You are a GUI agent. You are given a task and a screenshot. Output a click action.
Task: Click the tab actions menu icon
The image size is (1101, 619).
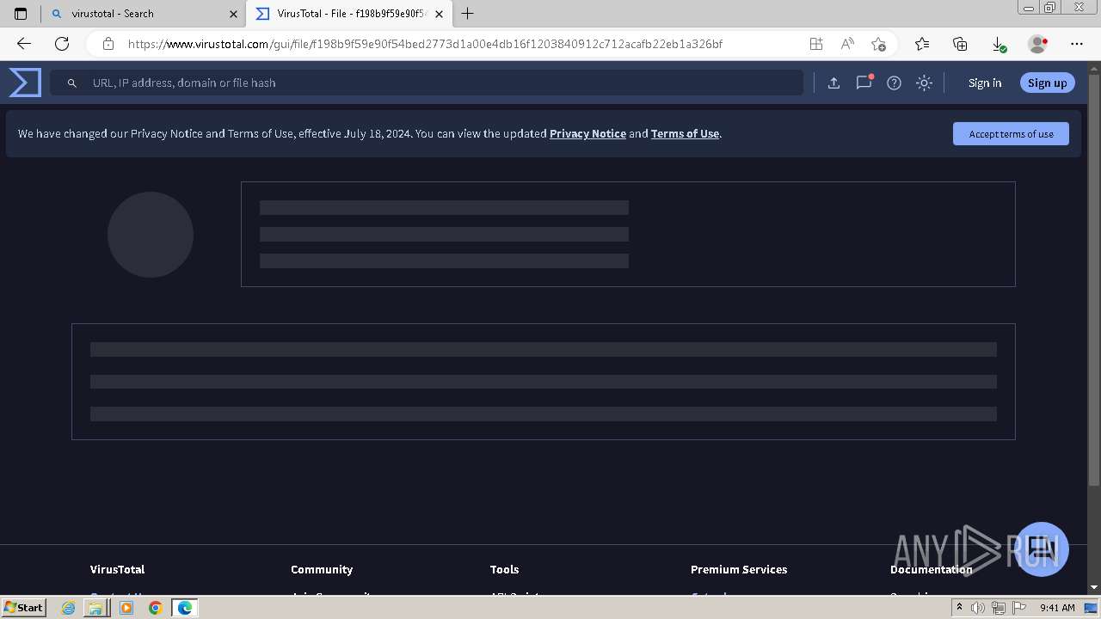point(21,14)
